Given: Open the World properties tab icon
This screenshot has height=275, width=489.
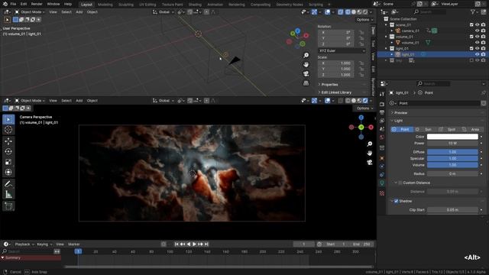Looking at the screenshot, I should pos(382,137).
